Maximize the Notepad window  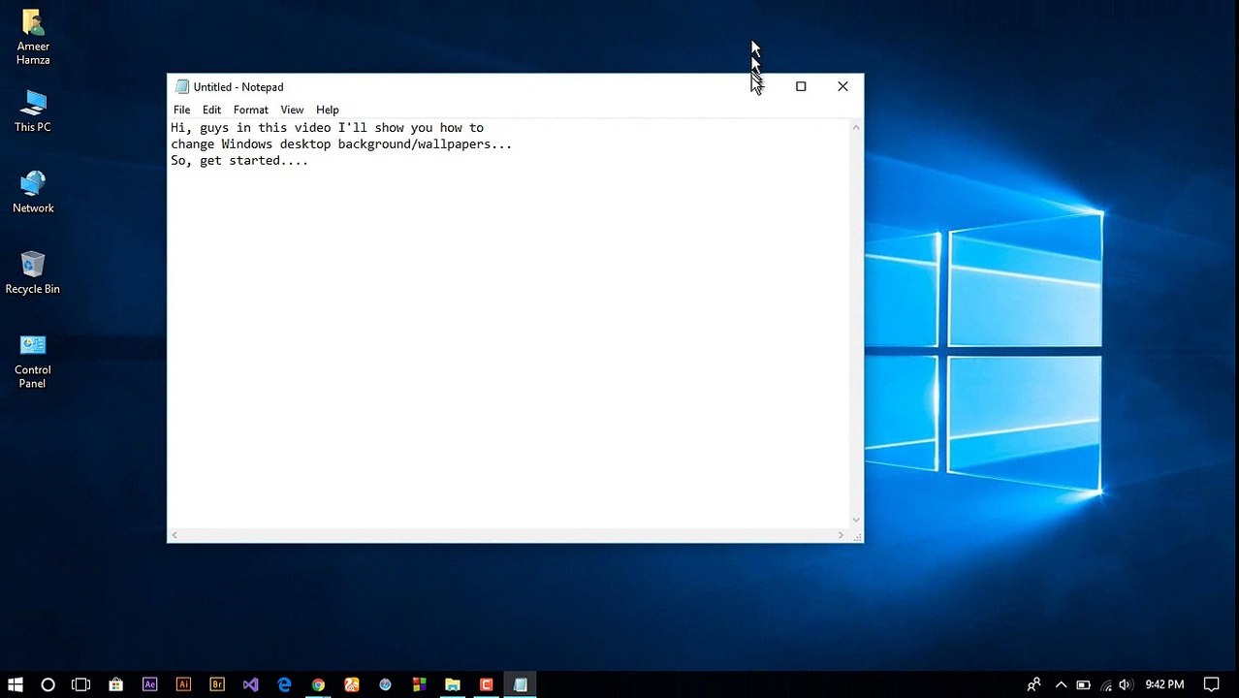pyautogui.click(x=801, y=86)
